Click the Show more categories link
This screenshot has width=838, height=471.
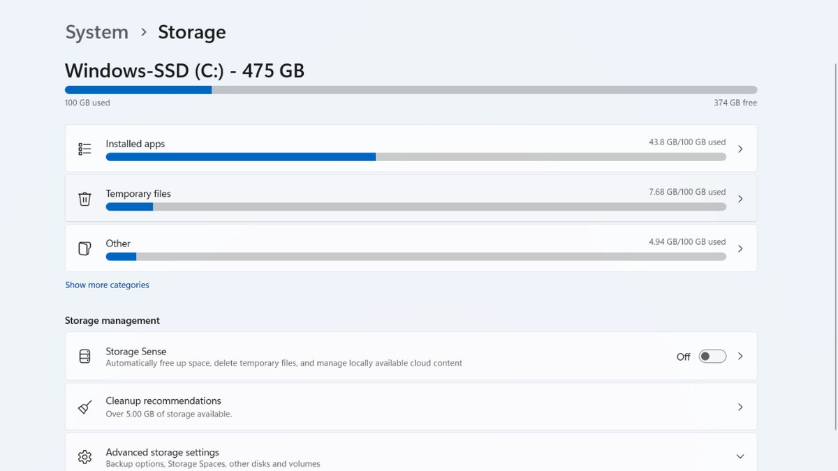point(107,285)
